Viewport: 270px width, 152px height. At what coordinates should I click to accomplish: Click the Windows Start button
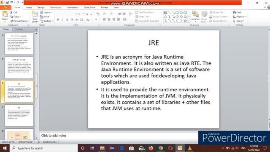(5, 148)
